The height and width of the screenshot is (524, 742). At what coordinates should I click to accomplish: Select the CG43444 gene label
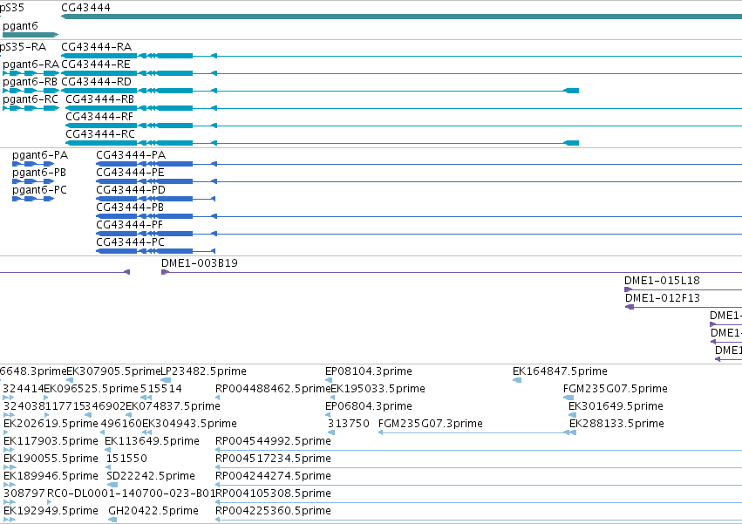coord(85,8)
